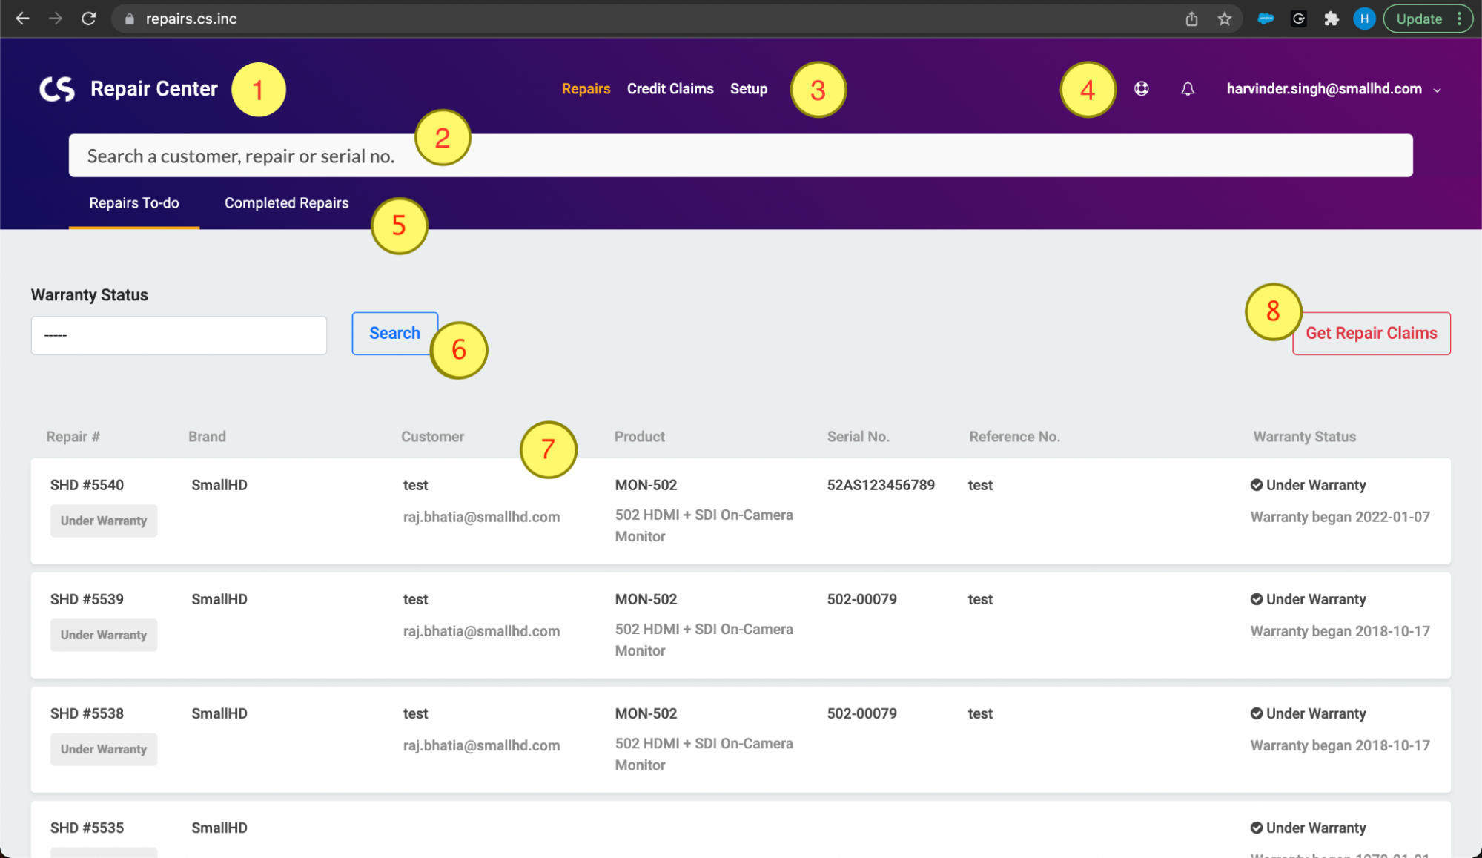1482x858 pixels.
Task: Open the Warranty Status dropdown
Action: pos(179,335)
